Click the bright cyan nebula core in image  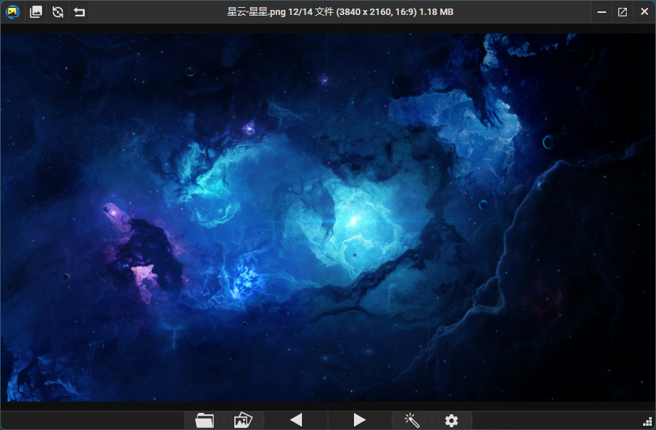352,221
